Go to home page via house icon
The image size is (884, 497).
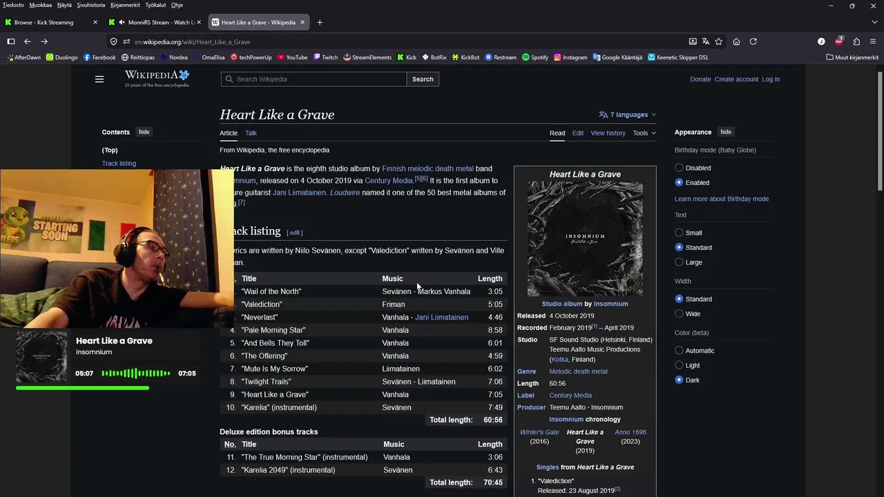(736, 41)
